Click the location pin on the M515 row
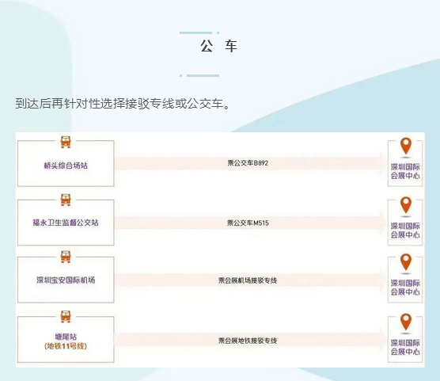 [406, 205]
